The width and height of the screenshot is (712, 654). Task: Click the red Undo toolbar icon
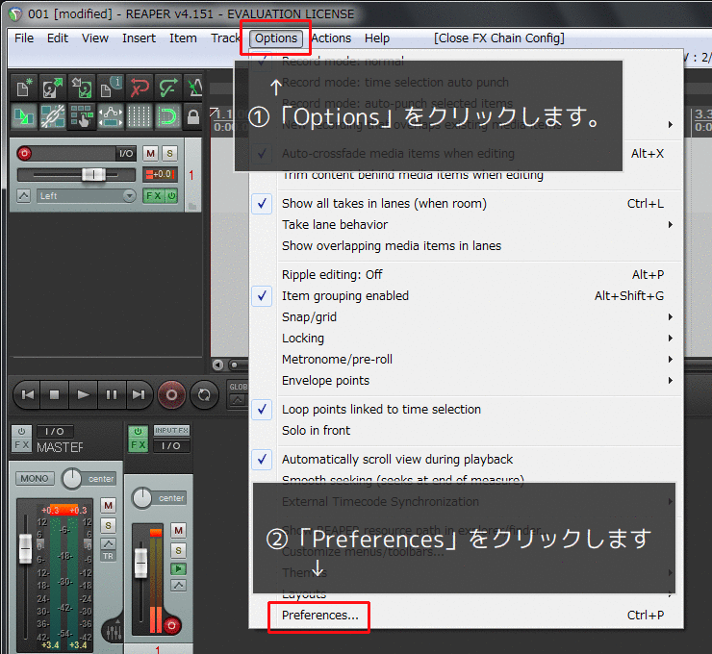pyautogui.click(x=139, y=88)
